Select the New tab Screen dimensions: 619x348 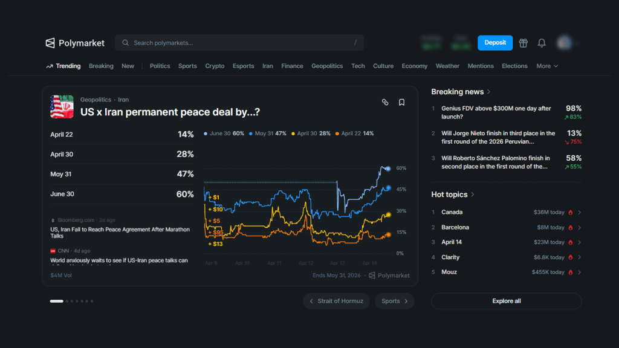(128, 66)
